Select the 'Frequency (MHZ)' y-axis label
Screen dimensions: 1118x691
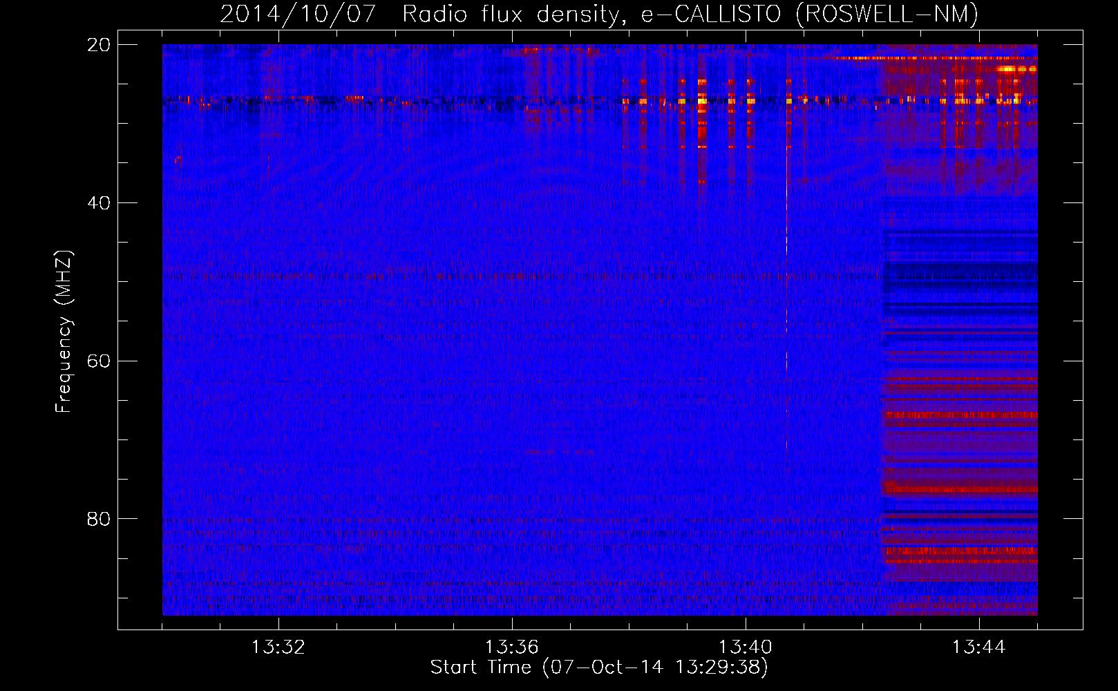click(x=64, y=332)
